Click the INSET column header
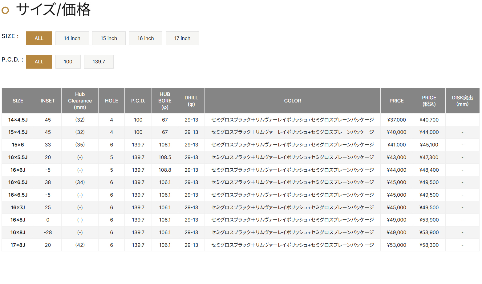The image size is (482, 284). 48,101
